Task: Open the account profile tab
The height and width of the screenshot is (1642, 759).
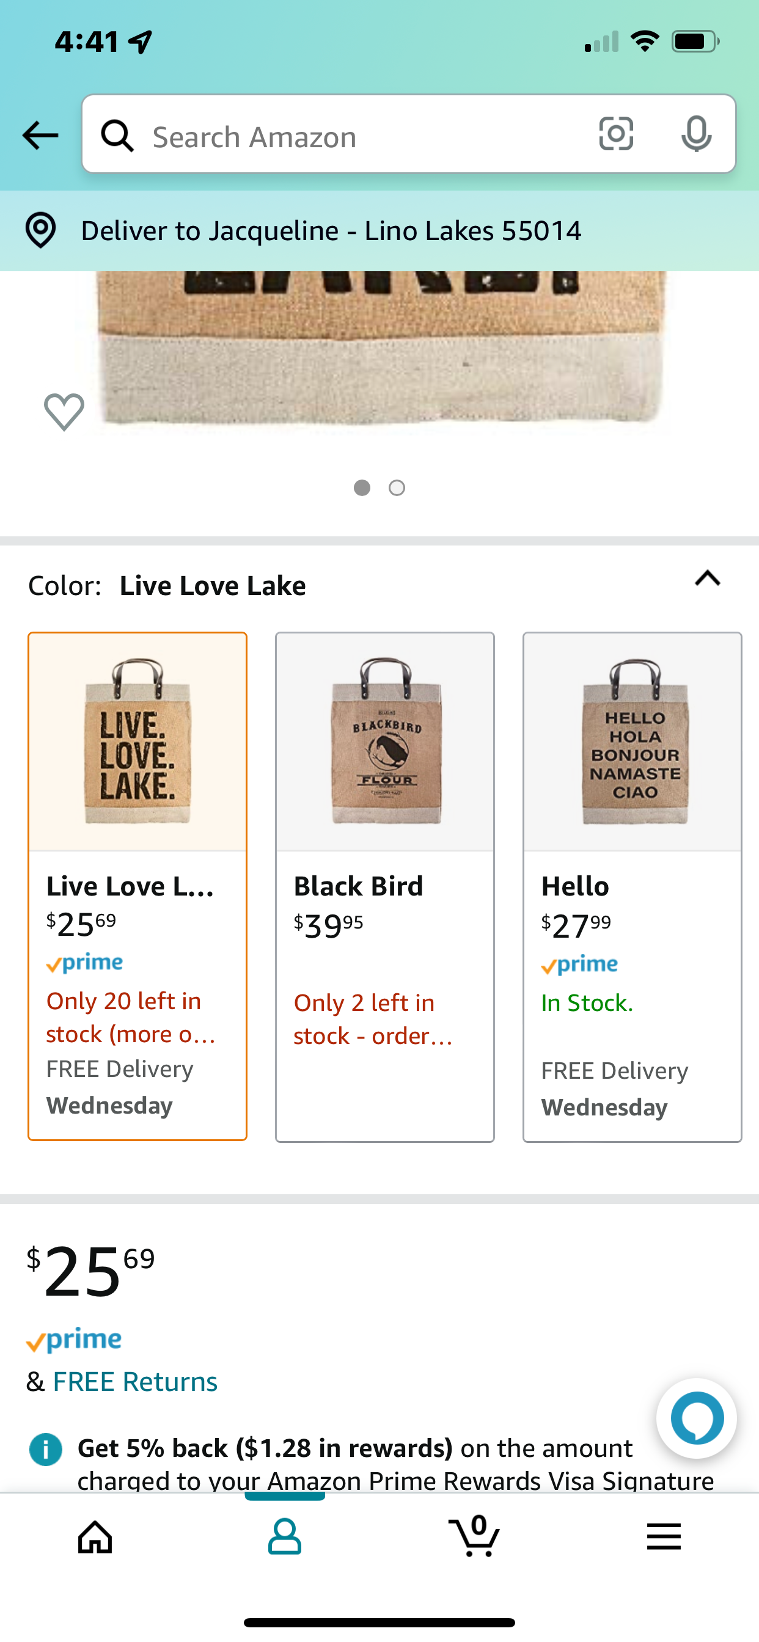Action: (284, 1536)
